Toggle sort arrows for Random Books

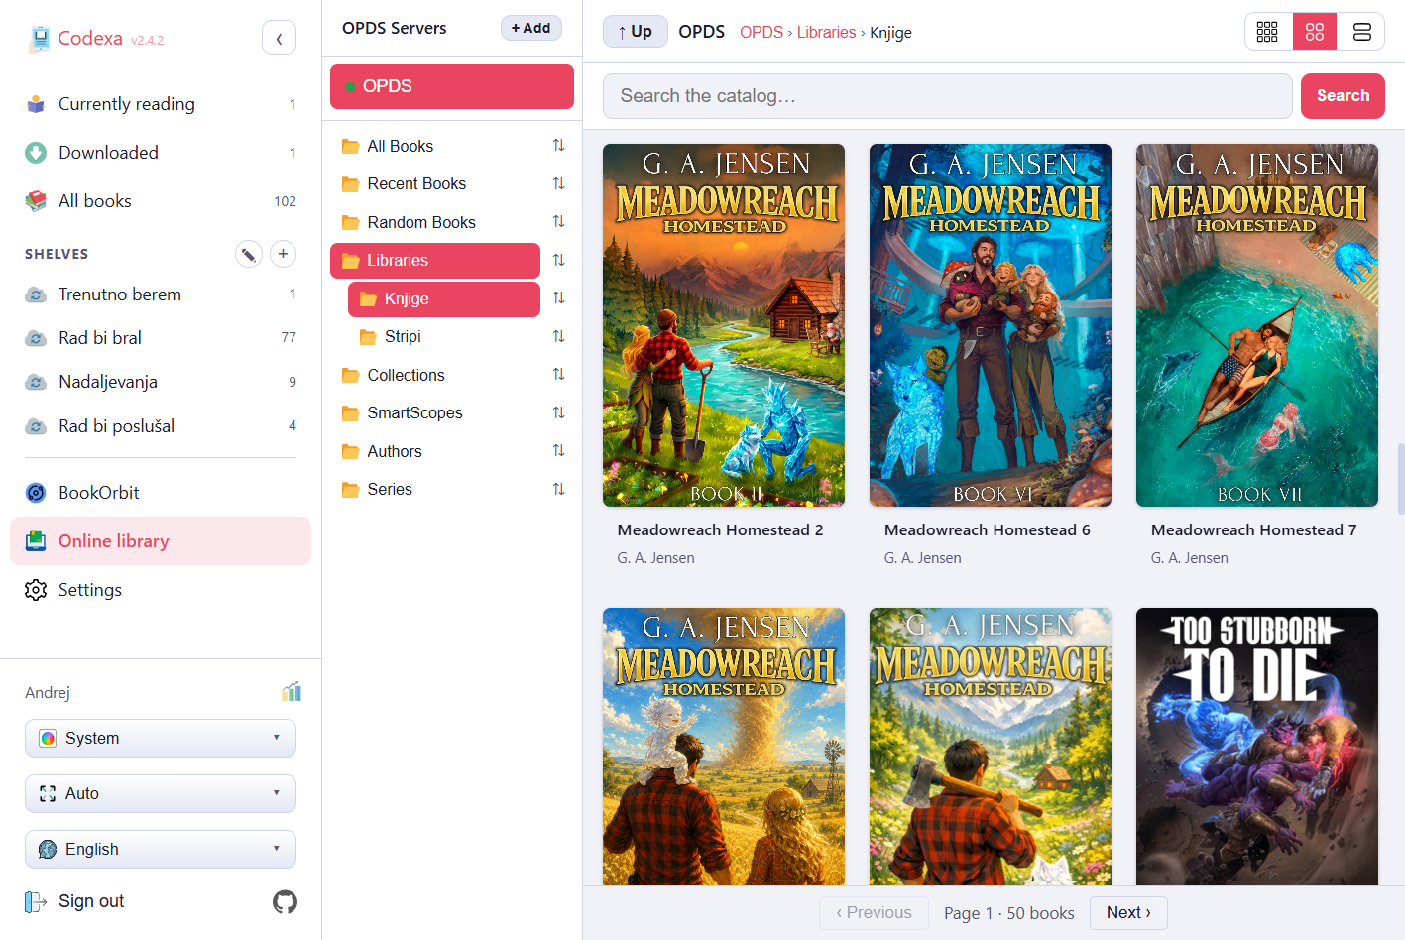559,222
